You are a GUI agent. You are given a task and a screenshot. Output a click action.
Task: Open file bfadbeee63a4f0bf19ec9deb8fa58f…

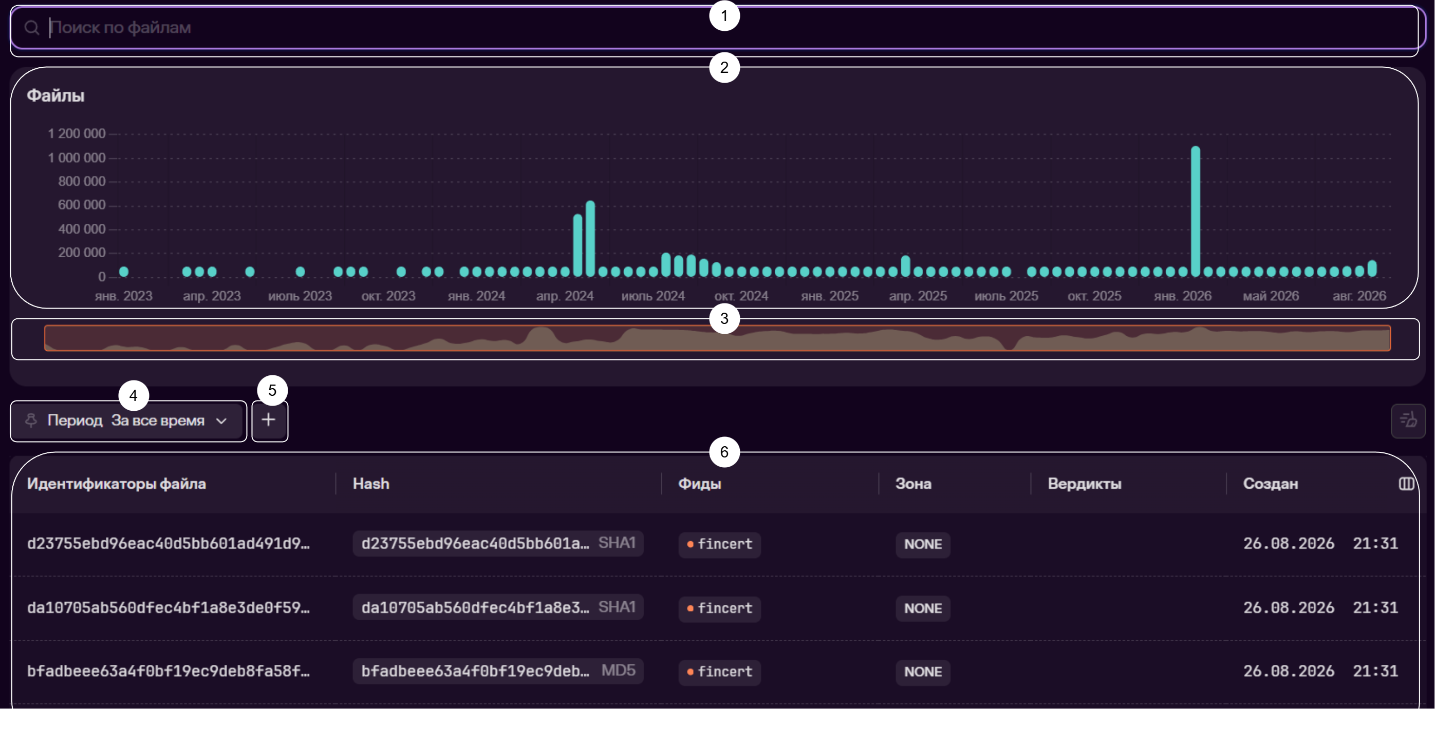168,671
